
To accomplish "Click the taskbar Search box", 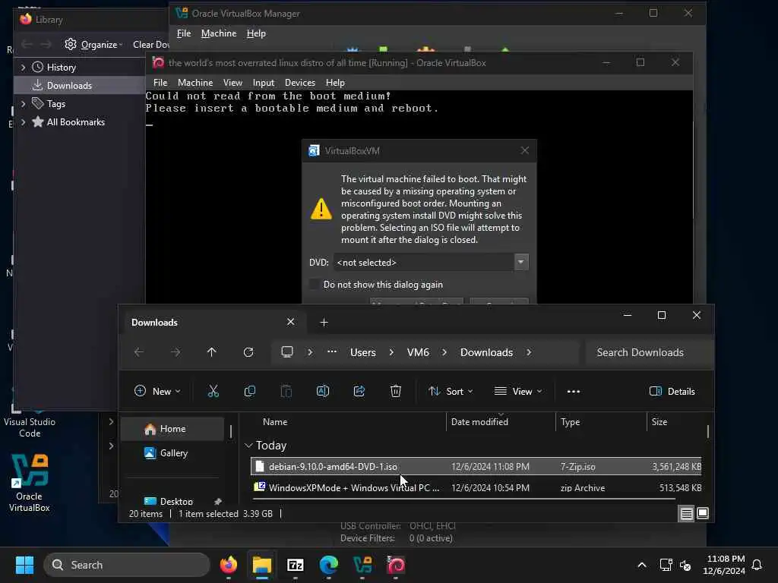I will coord(127,565).
